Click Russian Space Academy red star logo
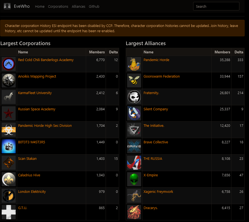Screen dimensions: 249x222 (x=9, y=113)
